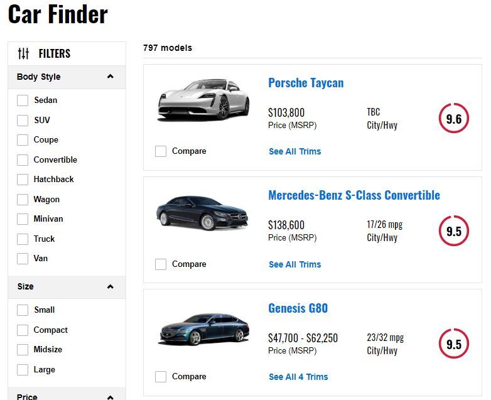This screenshot has height=400, width=491.
Task: Collapse the Body Style filter section
Action: [111, 77]
